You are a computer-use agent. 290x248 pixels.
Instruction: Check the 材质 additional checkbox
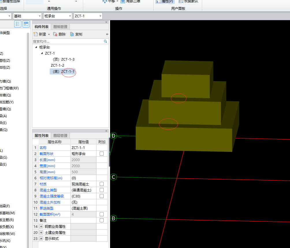coord(102,184)
